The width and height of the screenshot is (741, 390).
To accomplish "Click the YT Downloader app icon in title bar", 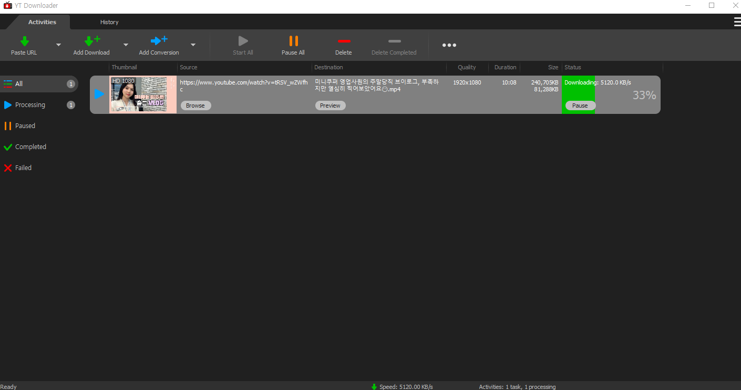I will point(7,6).
